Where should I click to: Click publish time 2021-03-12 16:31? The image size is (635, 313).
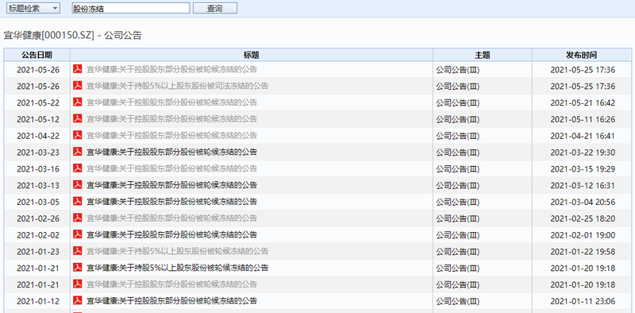583,186
